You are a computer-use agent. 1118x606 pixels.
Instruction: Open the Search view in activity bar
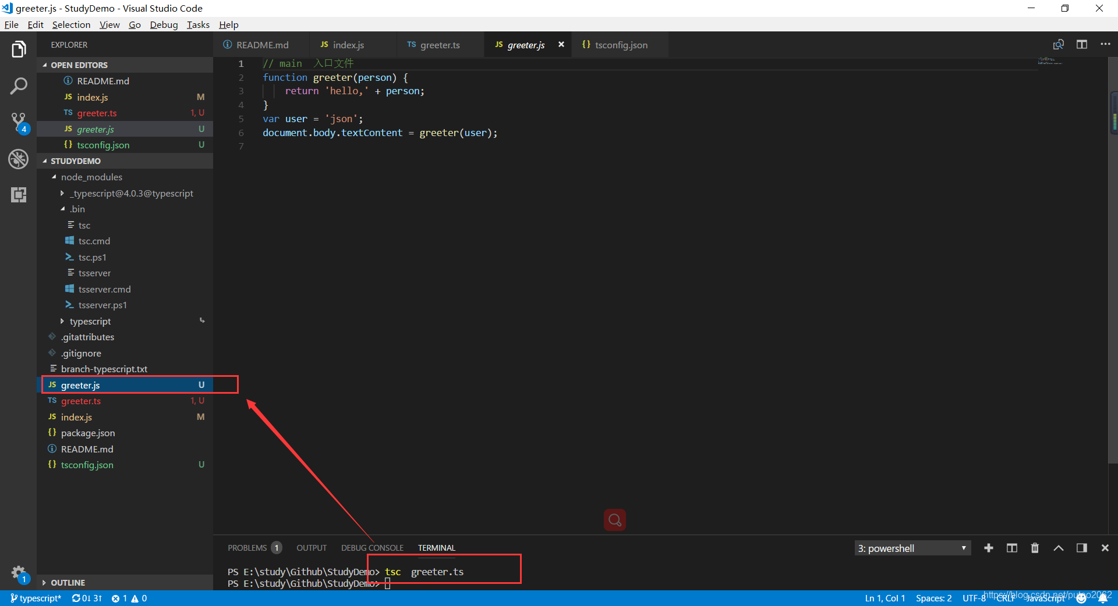(19, 86)
